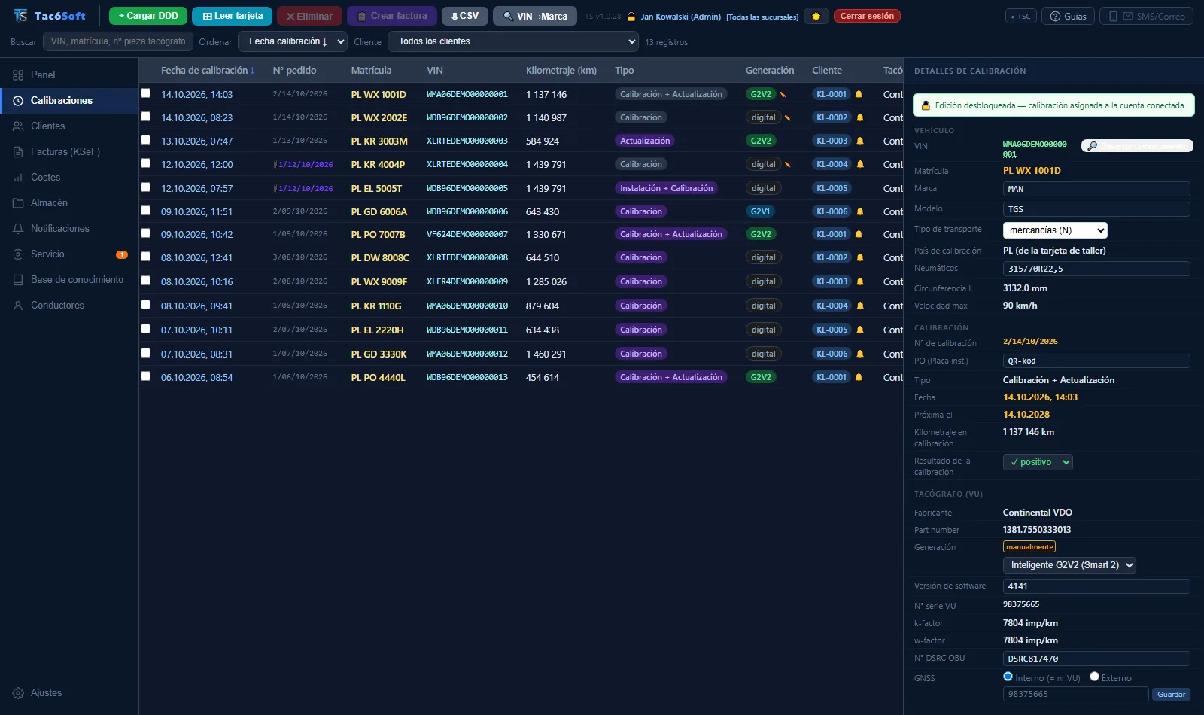1204x715 pixels.
Task: Open the Inteligente G2V2 generation dropdown
Action: pos(1069,565)
